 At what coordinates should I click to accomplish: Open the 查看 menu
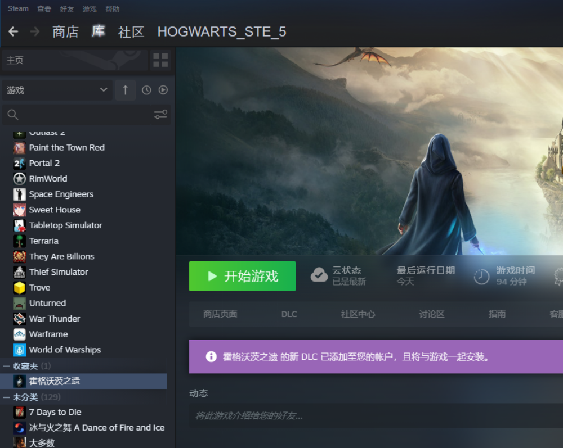coord(44,9)
